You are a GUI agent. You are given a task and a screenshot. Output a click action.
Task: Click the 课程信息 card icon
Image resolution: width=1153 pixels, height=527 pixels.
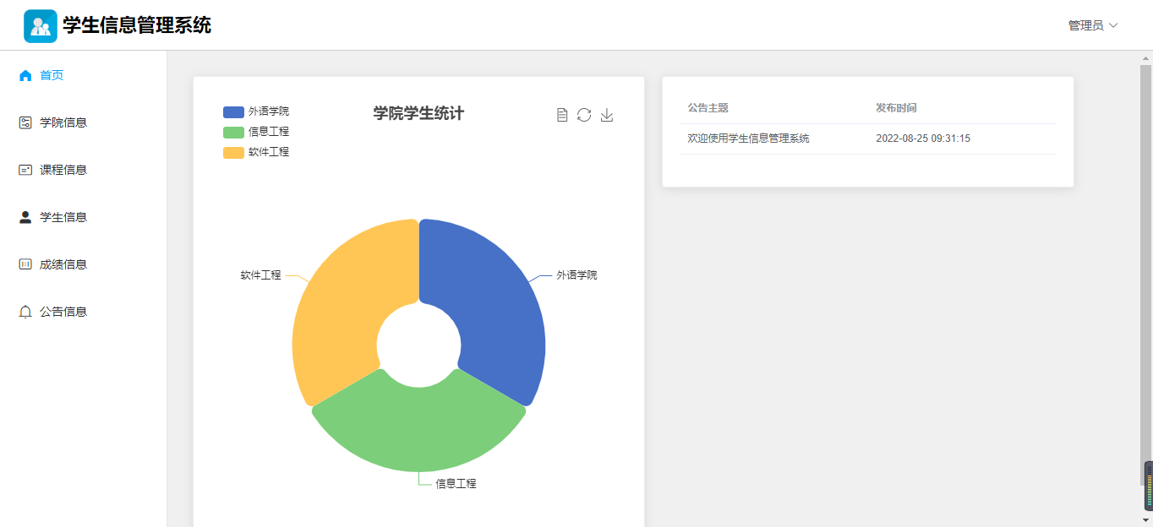(25, 170)
